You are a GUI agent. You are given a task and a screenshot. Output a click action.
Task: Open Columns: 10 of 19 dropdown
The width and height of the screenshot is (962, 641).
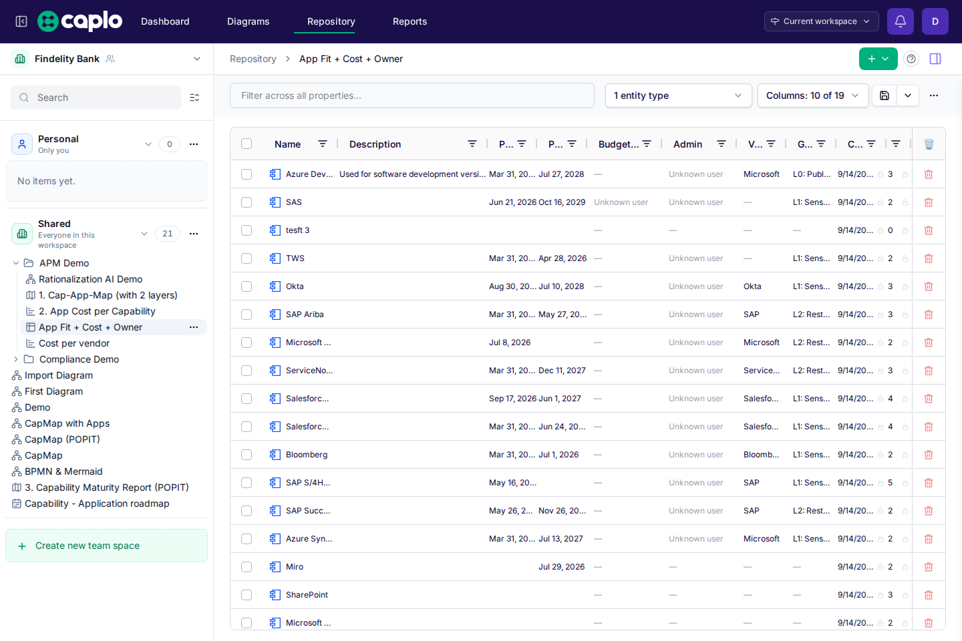coord(813,95)
